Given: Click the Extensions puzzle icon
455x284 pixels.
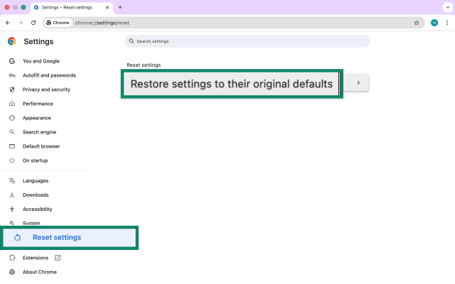Looking at the screenshot, I should click(x=12, y=258).
